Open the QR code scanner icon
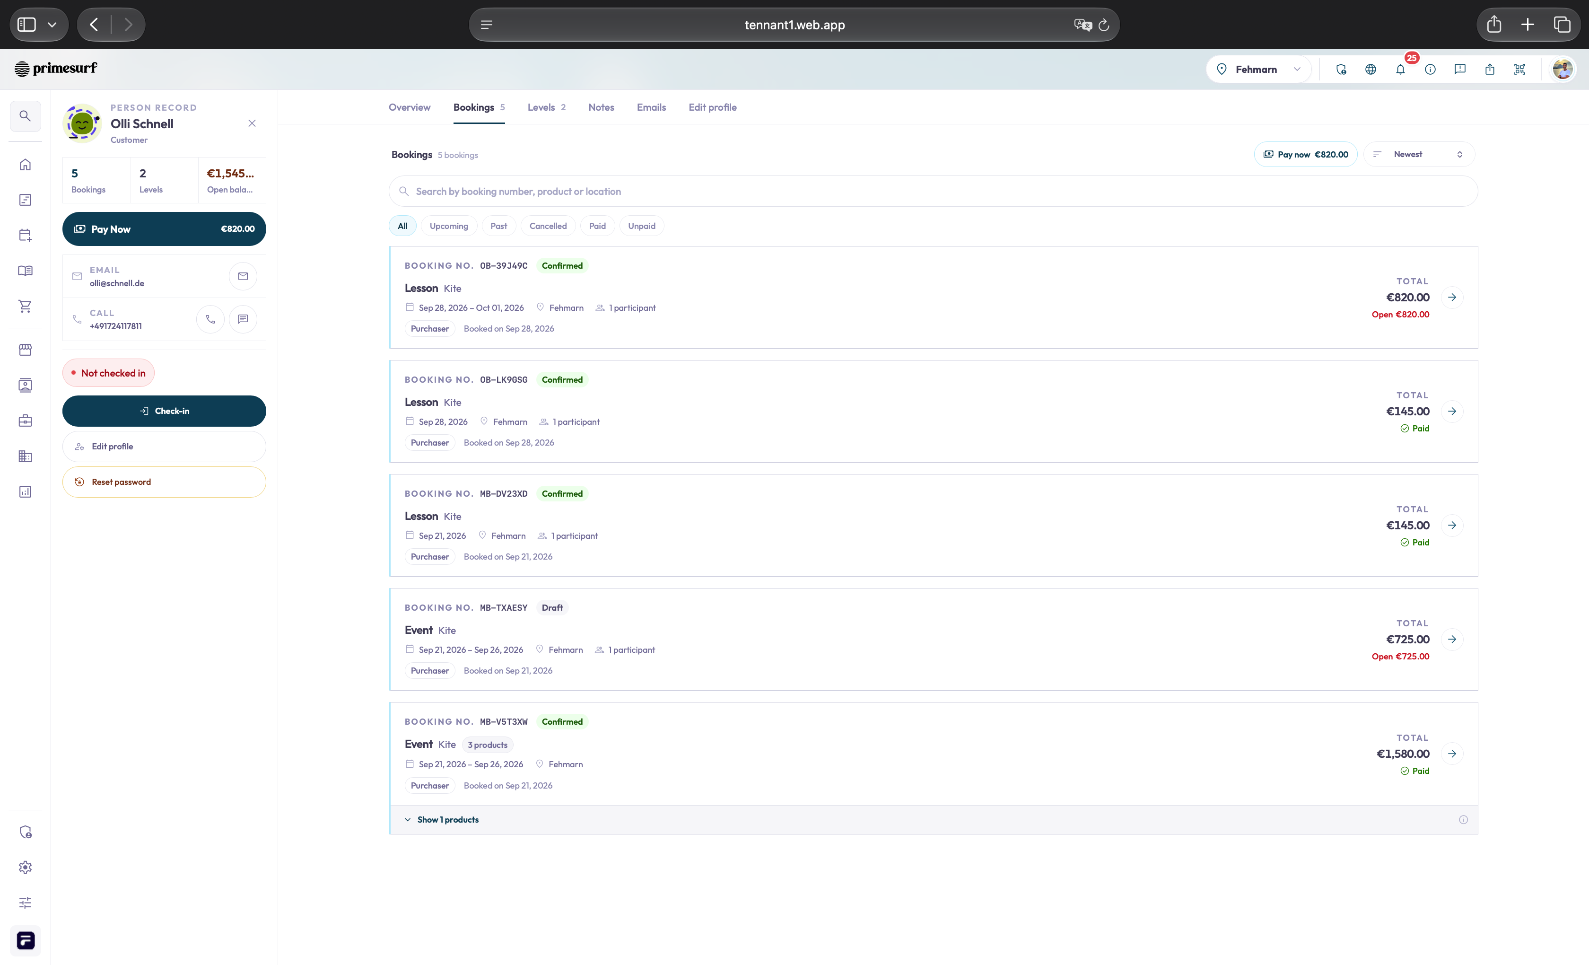1589x965 pixels. point(1519,69)
